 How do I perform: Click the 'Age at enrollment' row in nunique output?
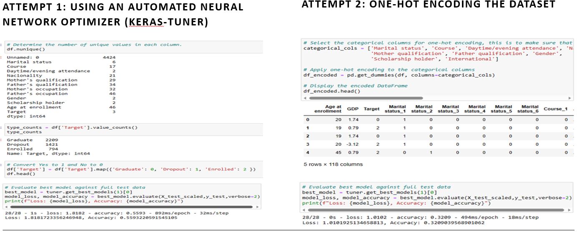pyautogui.click(x=61, y=107)
